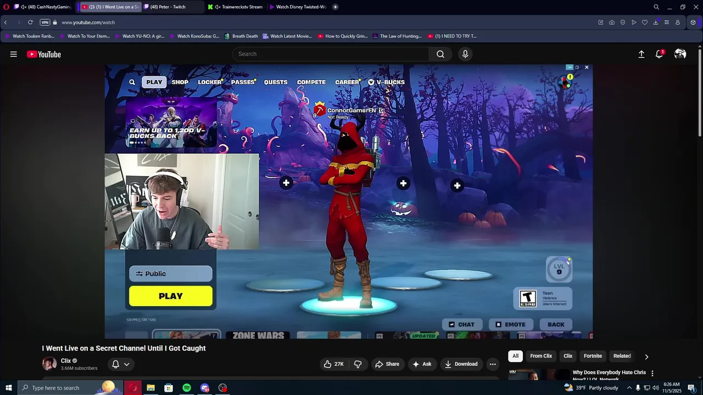The height and width of the screenshot is (395, 703).
Task: Submit search with the magnifier button
Action: pyautogui.click(x=440, y=54)
